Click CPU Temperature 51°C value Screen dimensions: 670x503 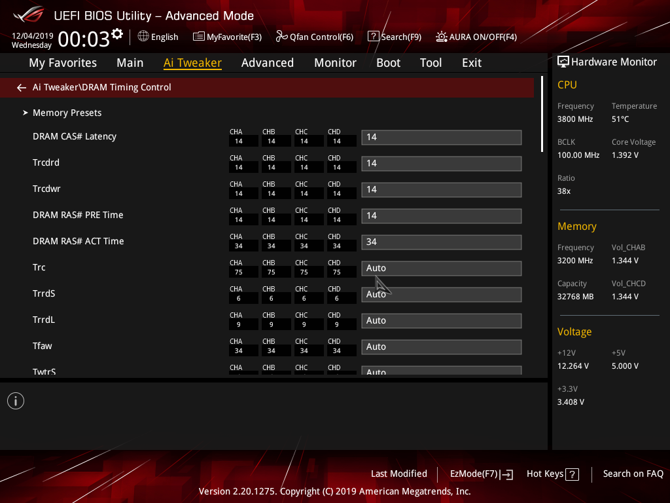coord(620,119)
